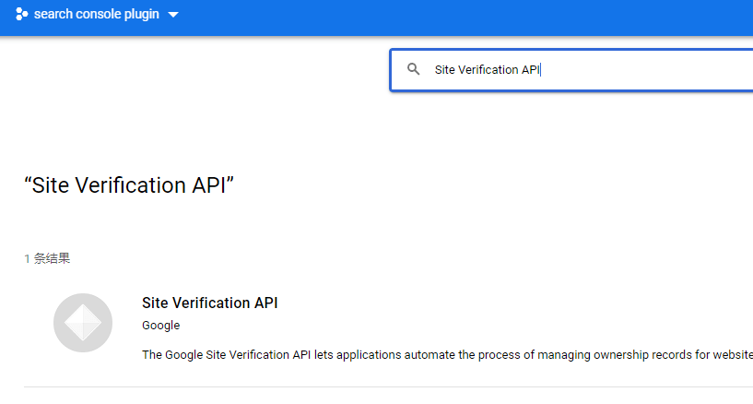
Task: Click the 1 条结果 result count text
Action: [x=47, y=258]
